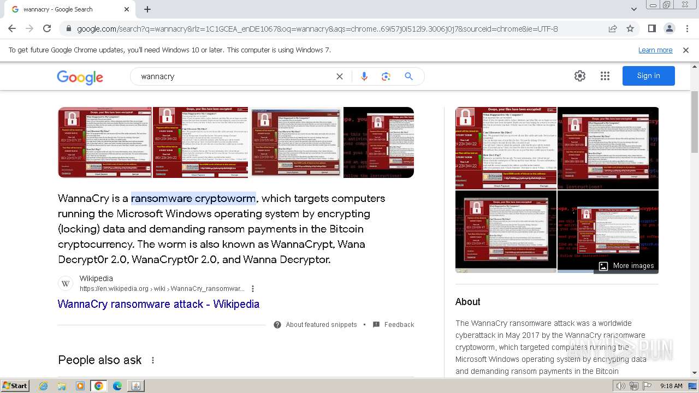Open the 9:18 AM taskbar clock
This screenshot has height=393, width=699.
[671, 386]
